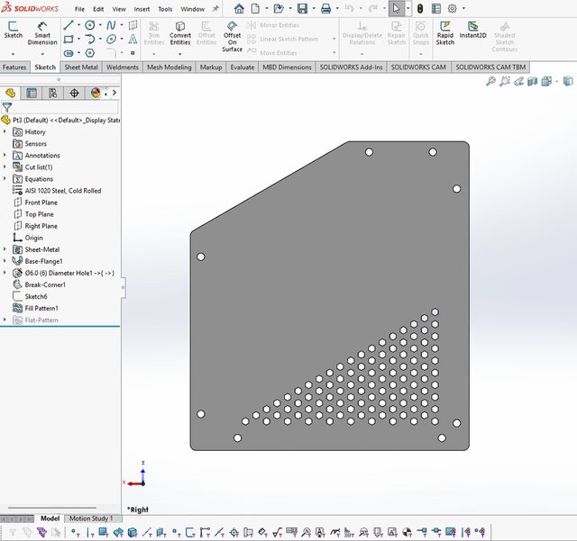Select AISI 1020 Steel material

click(x=62, y=191)
